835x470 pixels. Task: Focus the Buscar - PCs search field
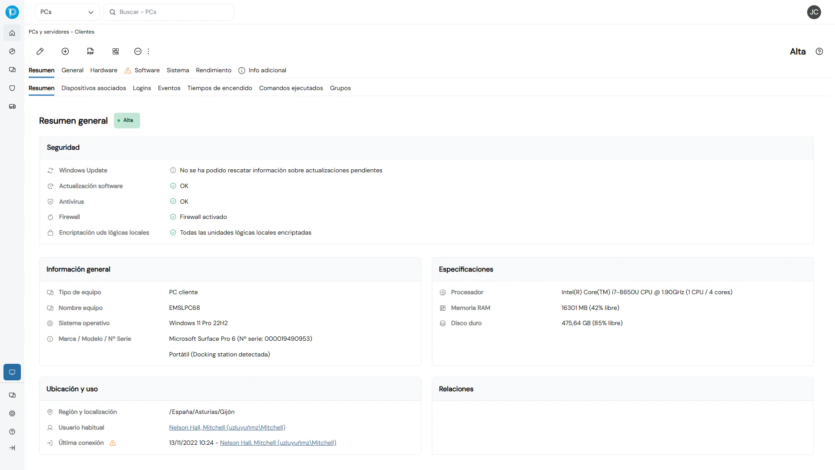click(x=169, y=12)
